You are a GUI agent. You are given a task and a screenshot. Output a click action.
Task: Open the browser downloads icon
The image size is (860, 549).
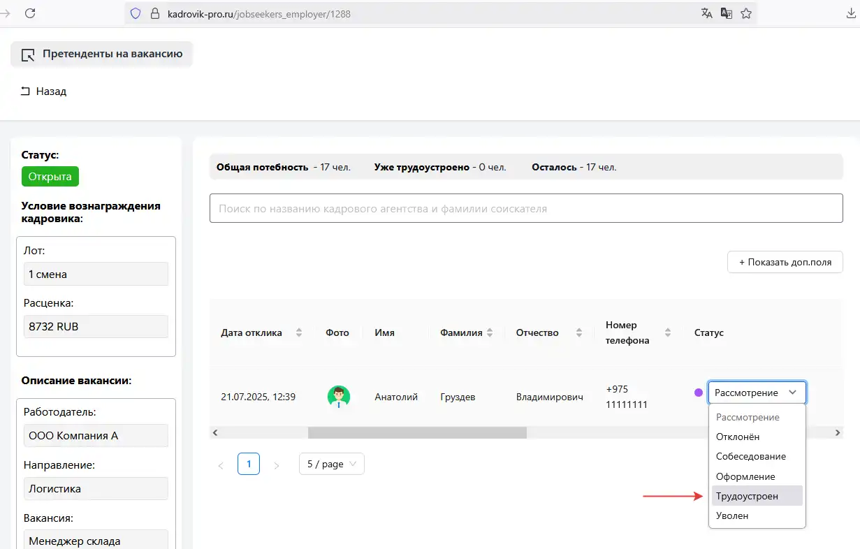[851, 13]
